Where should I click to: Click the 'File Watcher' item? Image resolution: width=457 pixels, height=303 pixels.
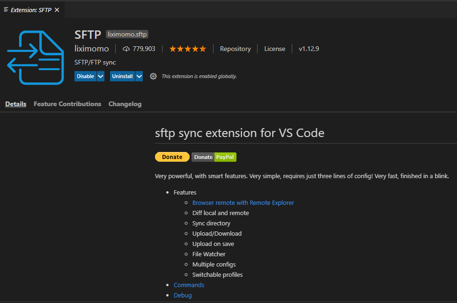[x=209, y=254]
